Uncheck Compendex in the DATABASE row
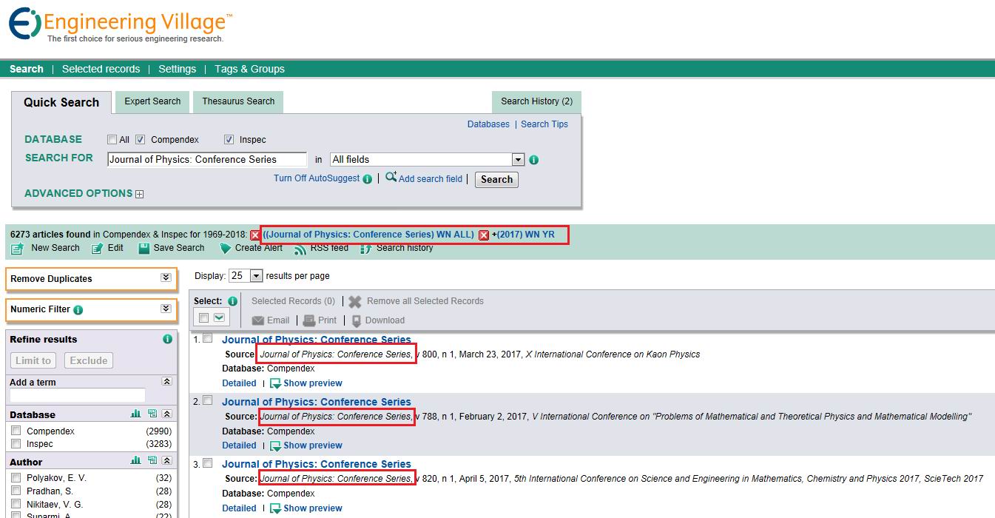 pos(140,140)
